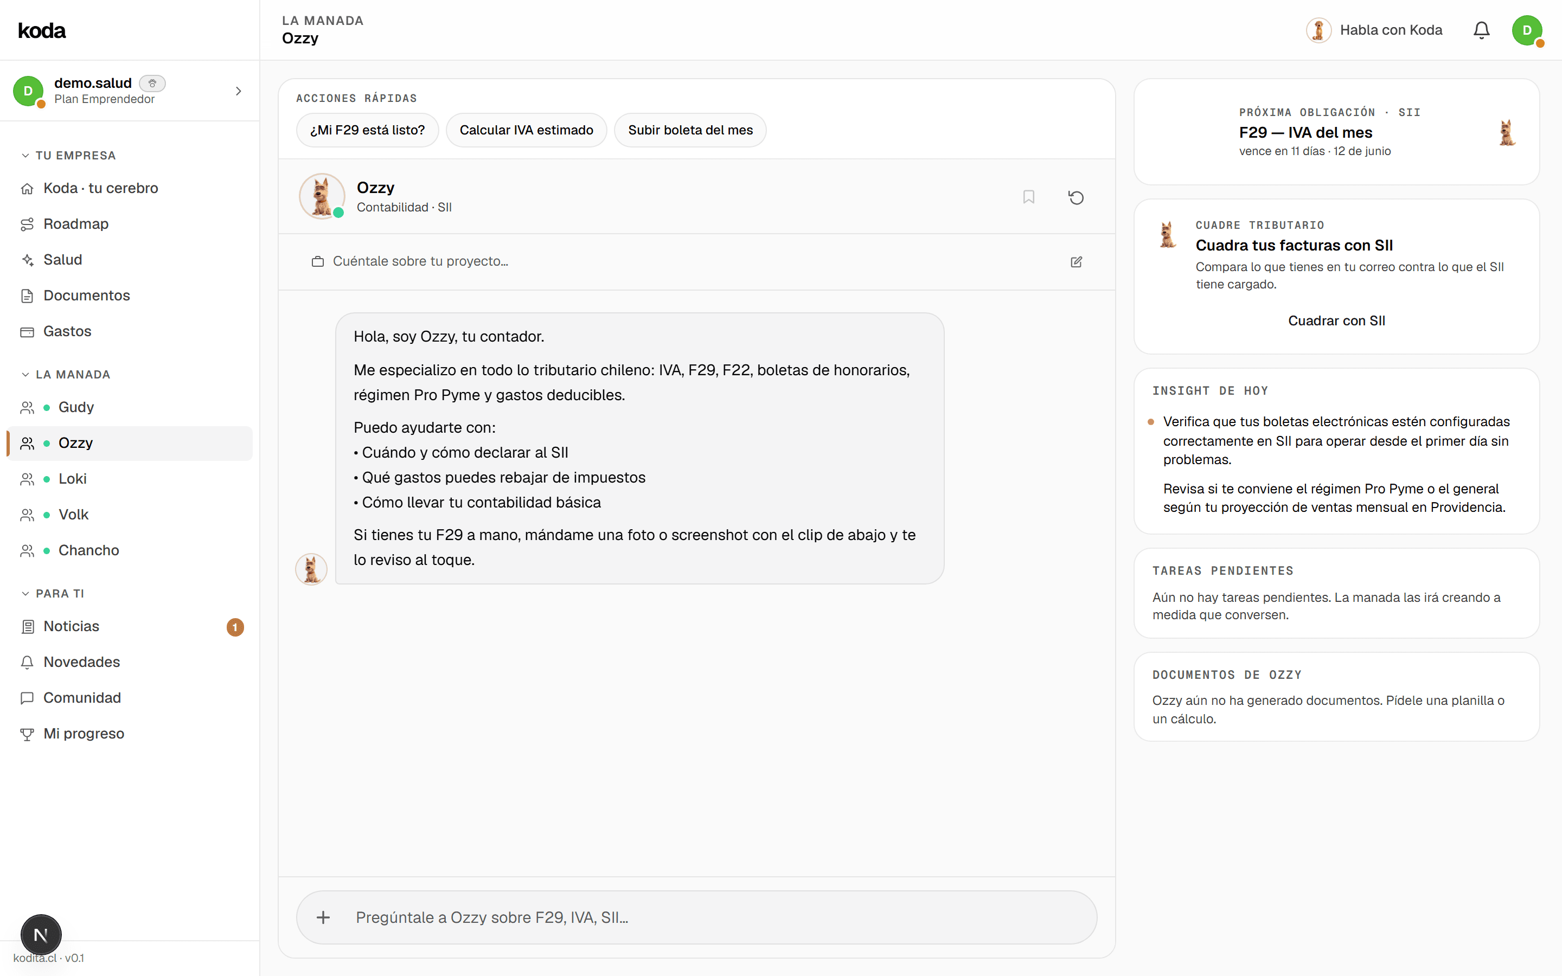Click the plan badge icon beside demo.salud

click(x=152, y=84)
